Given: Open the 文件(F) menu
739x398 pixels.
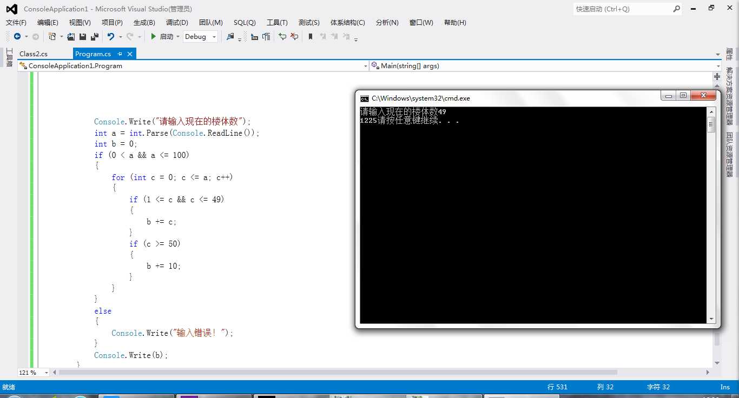Looking at the screenshot, I should point(16,22).
